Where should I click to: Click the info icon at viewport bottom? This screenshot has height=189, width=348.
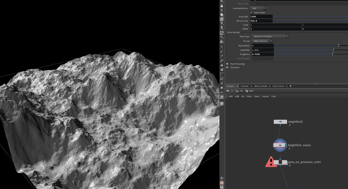[x=222, y=178]
